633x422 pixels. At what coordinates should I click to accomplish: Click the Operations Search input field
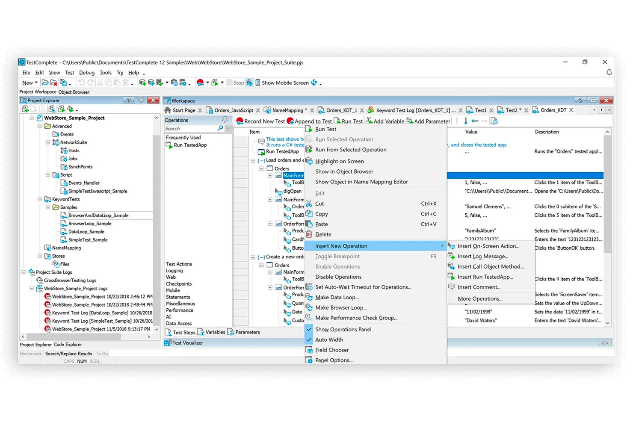click(191, 128)
